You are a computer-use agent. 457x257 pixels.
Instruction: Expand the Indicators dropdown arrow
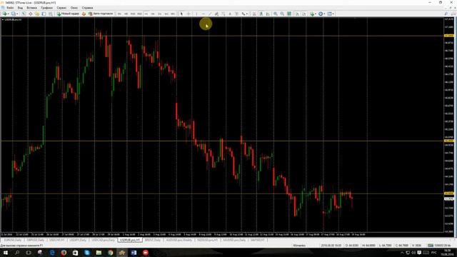click(316, 14)
